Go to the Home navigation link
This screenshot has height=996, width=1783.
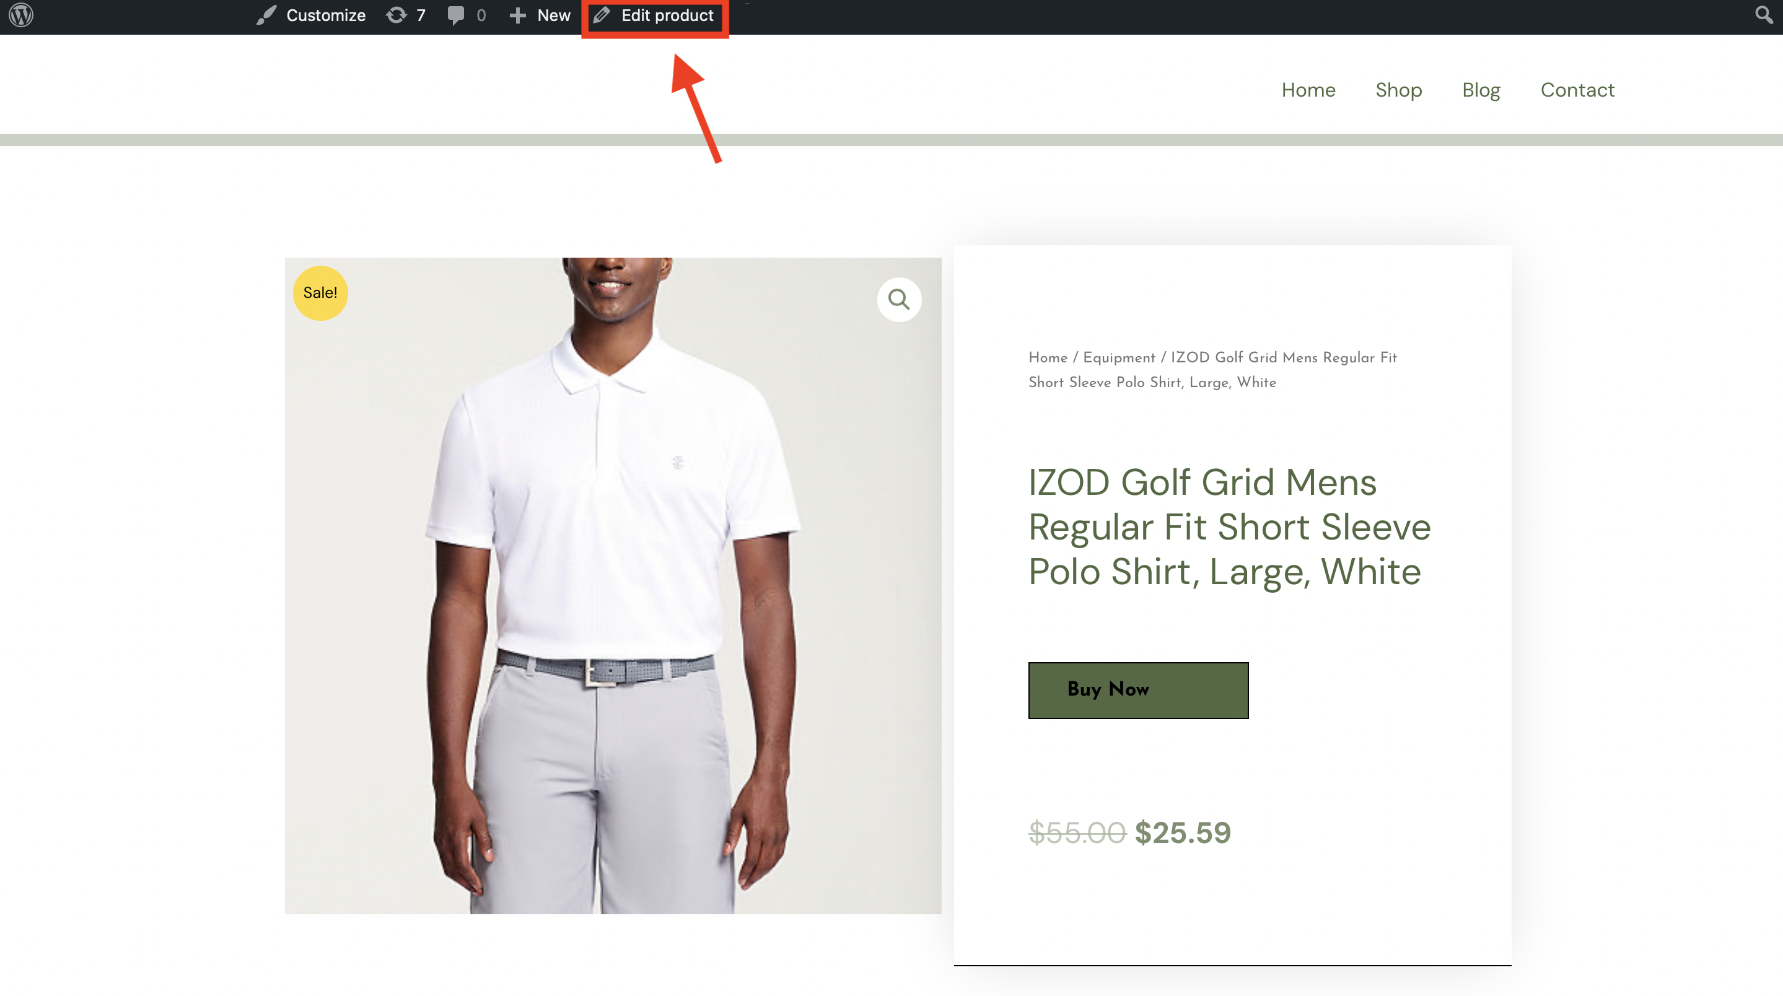click(1308, 90)
